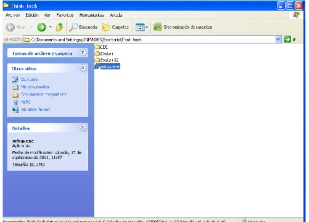Collapse the Otros sitios panel
Screen dimensions: 309x222
coord(83,68)
